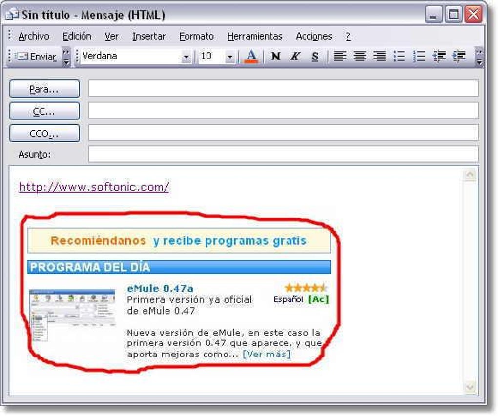Focus the Para address field
The image size is (498, 416).
click(283, 88)
